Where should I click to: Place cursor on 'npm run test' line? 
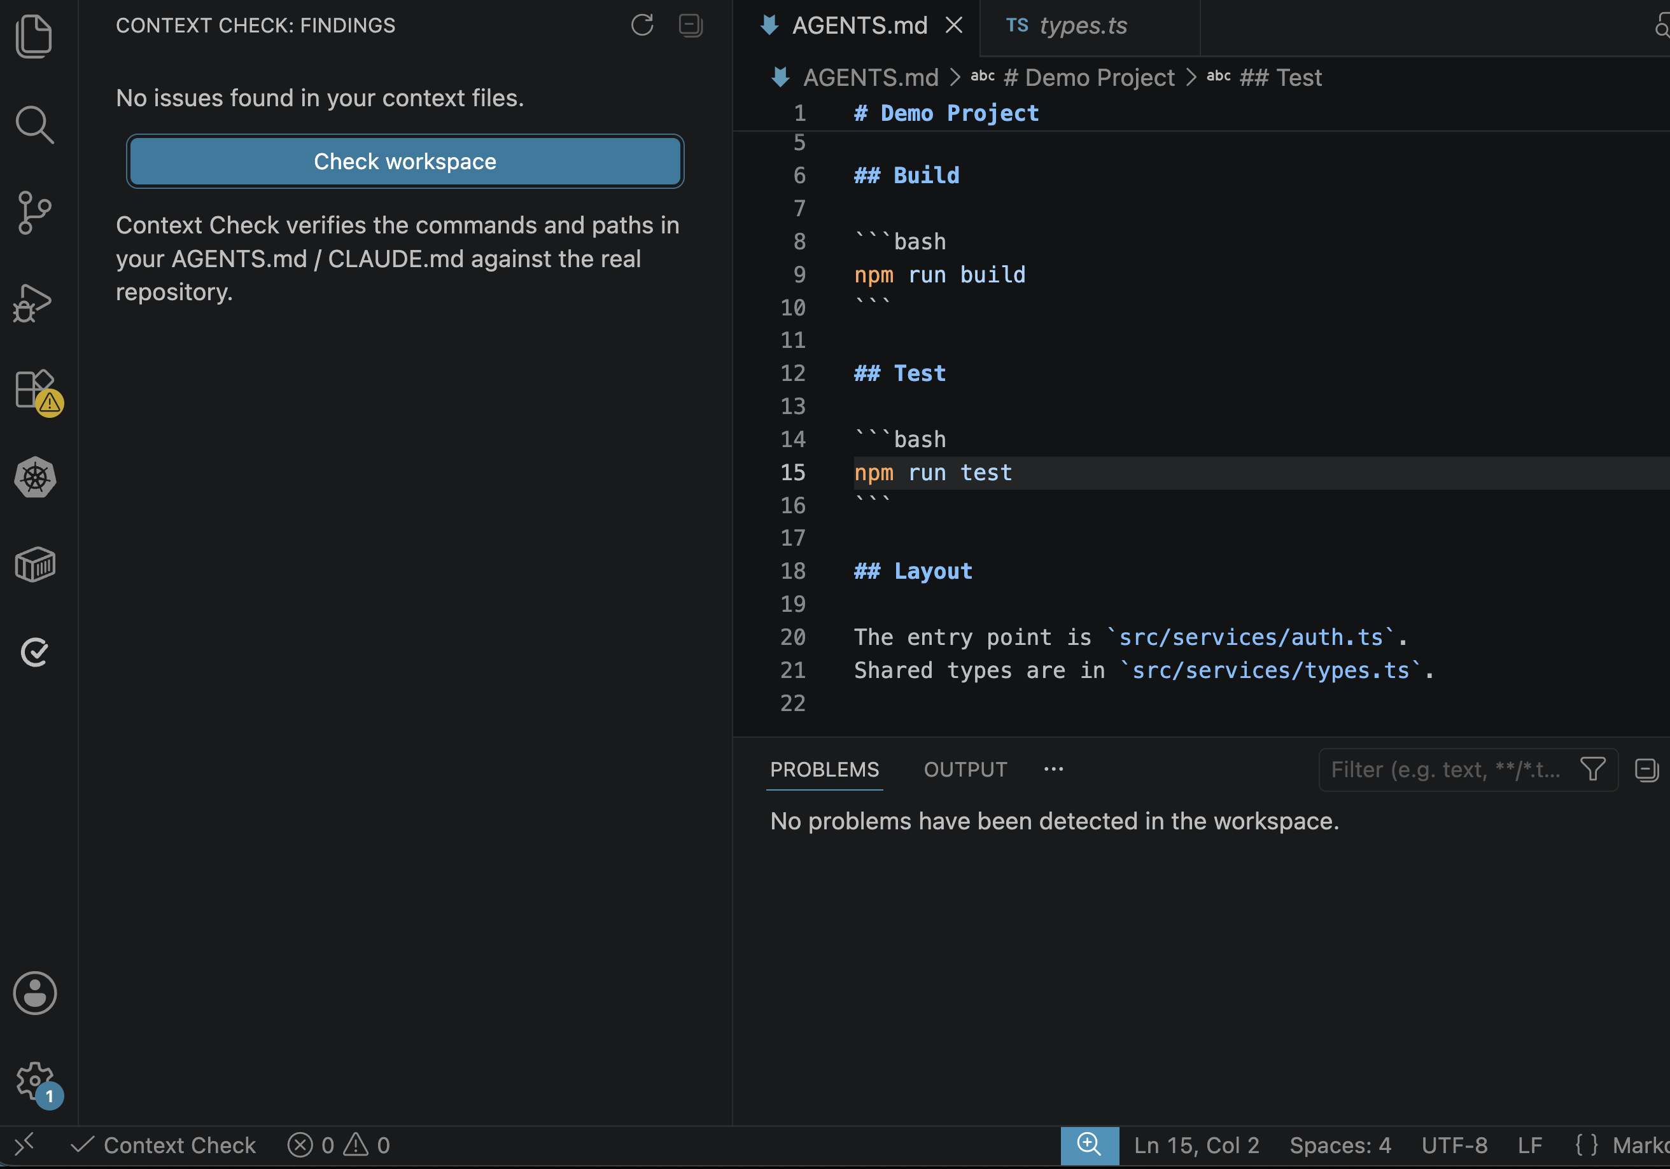[x=932, y=473]
